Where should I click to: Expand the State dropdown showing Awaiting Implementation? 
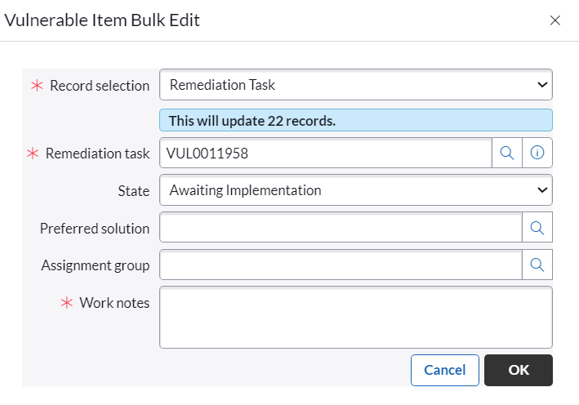356,190
